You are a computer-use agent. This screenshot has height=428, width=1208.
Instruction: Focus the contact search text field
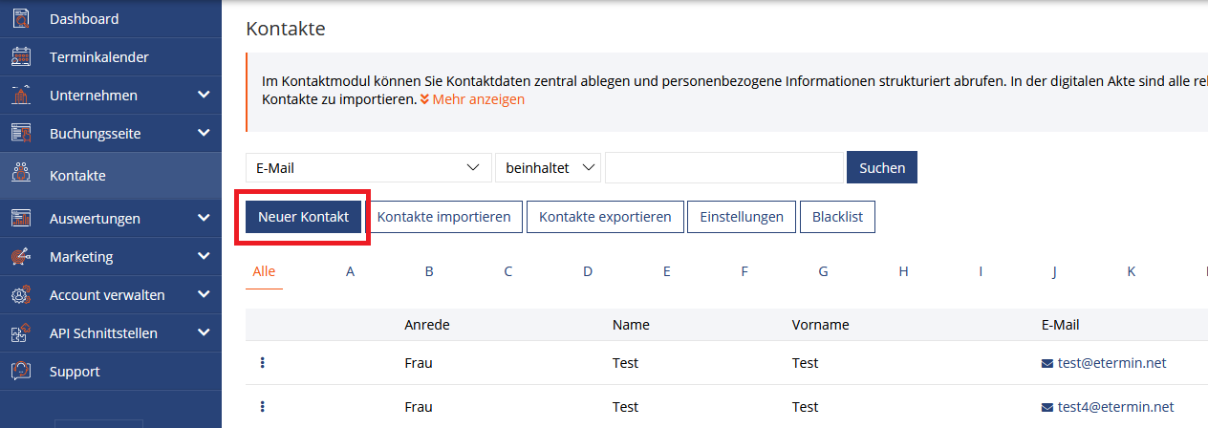pyautogui.click(x=724, y=167)
